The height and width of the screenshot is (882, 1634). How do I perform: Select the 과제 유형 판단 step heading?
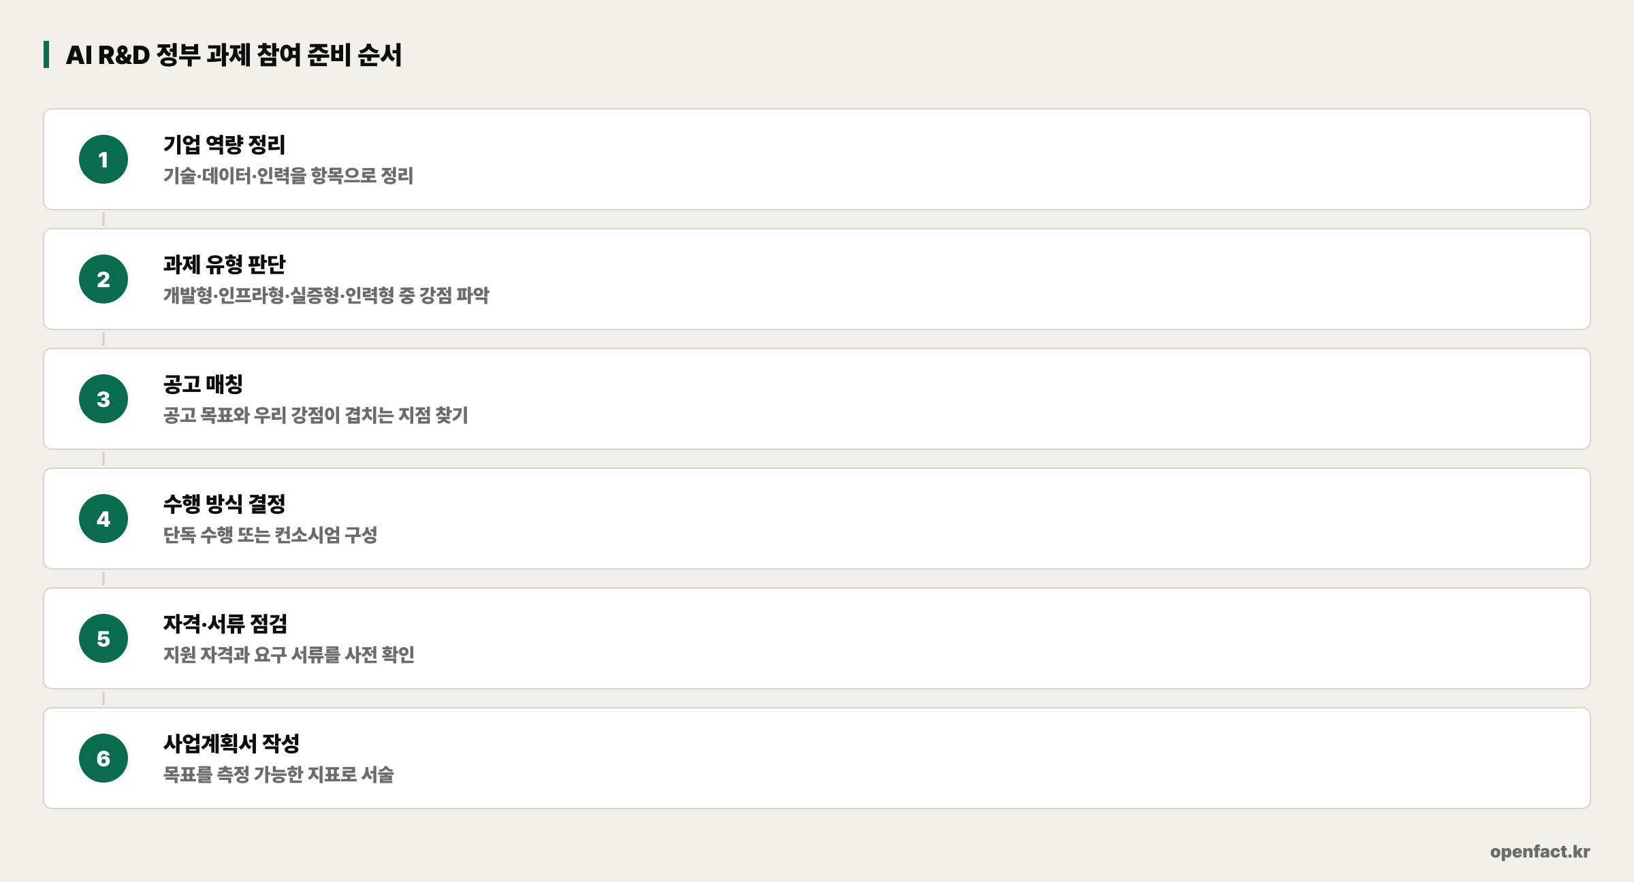pyautogui.click(x=224, y=264)
